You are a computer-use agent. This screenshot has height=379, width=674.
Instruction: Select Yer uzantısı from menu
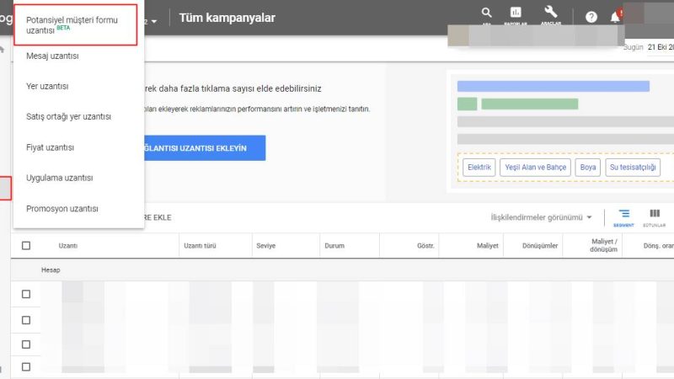pyautogui.click(x=47, y=87)
